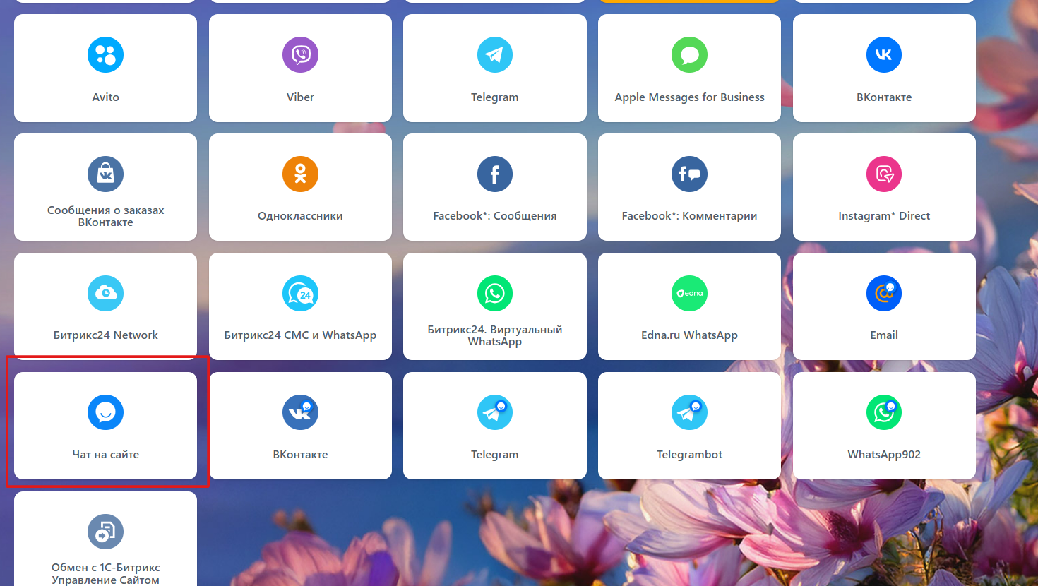Open the Email channel icon

884,294
